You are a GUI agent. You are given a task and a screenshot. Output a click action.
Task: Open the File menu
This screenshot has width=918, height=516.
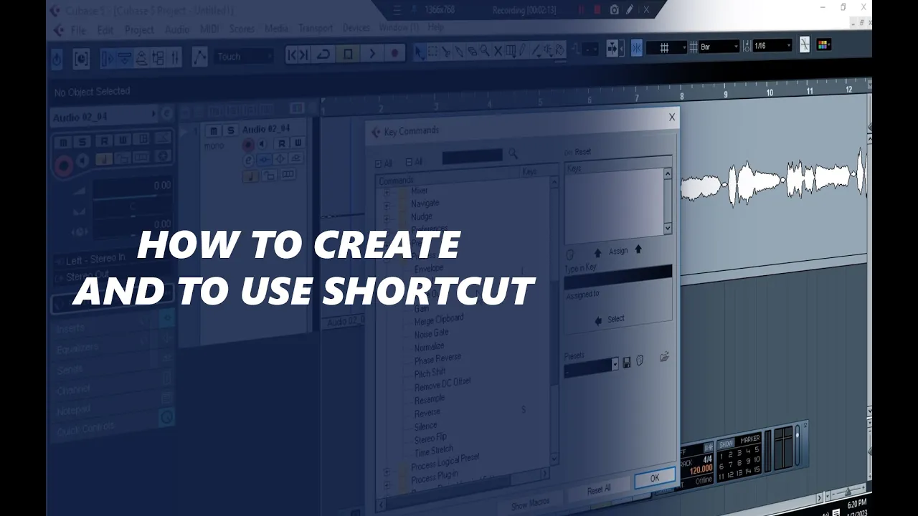point(78,30)
